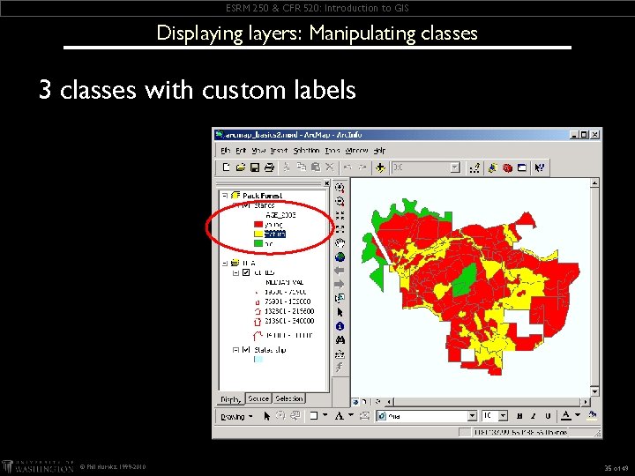
Task: Select the Select Features tool
Action: point(340,298)
